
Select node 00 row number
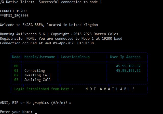(16, 66)
